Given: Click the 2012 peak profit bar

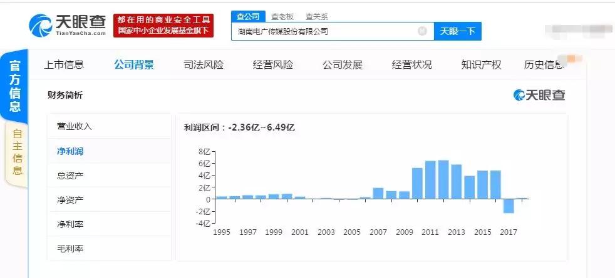Looking at the screenshot, I should click(443, 179).
